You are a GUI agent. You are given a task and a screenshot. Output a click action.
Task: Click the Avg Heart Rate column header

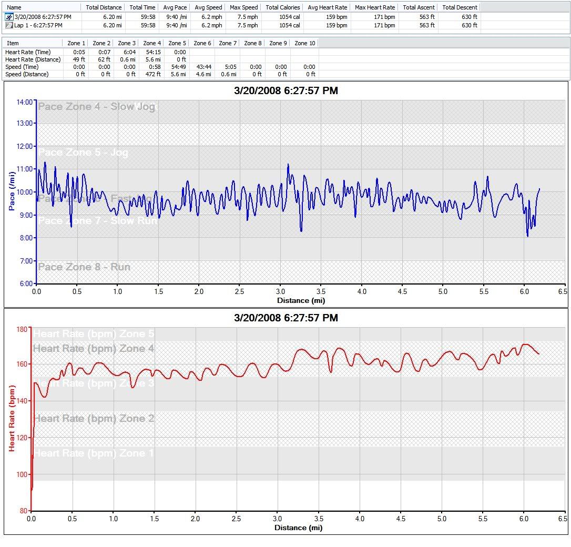point(327,7)
